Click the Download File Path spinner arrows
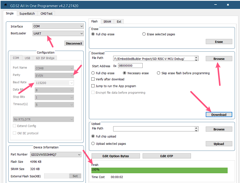The width and height of the screenshot is (240, 183). [x=196, y=59]
